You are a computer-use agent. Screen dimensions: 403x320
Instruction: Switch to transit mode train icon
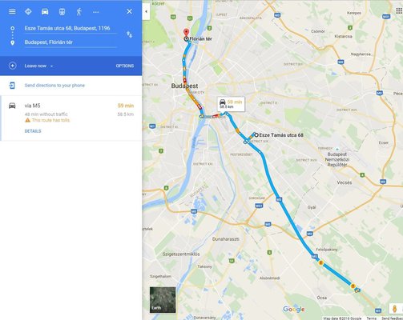[62, 11]
